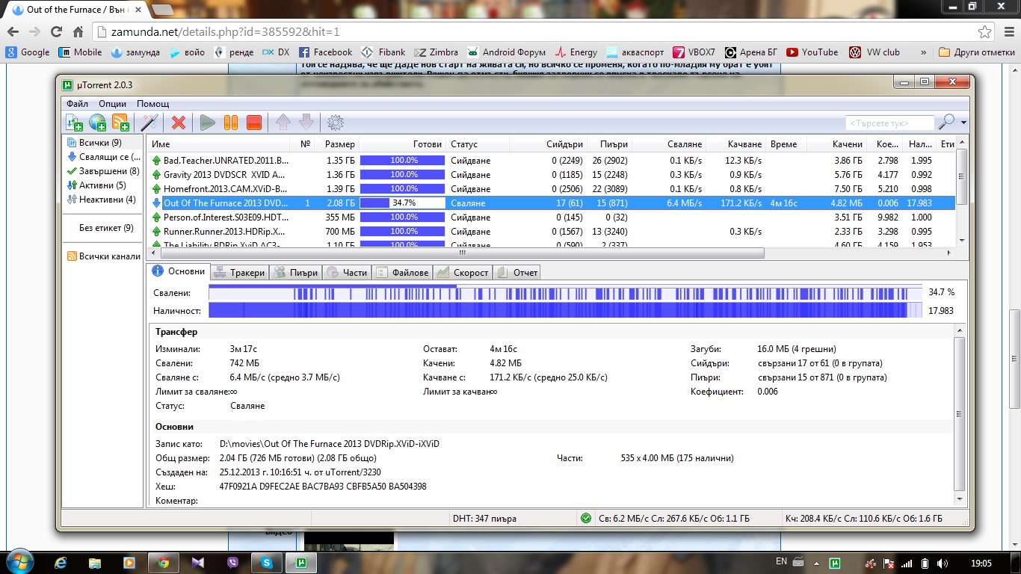Click the Add Torrent toolbar icon
1021x574 pixels.
[x=74, y=123]
